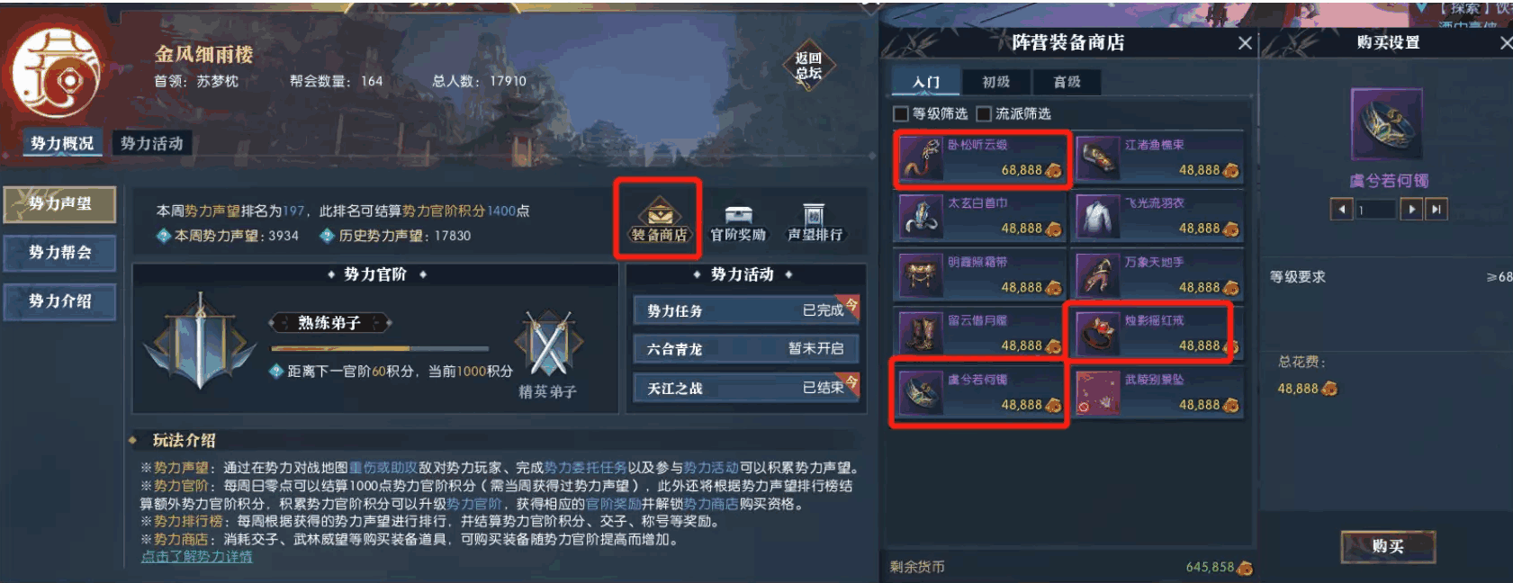Select the 留云借月履 boots item icon

click(x=920, y=334)
